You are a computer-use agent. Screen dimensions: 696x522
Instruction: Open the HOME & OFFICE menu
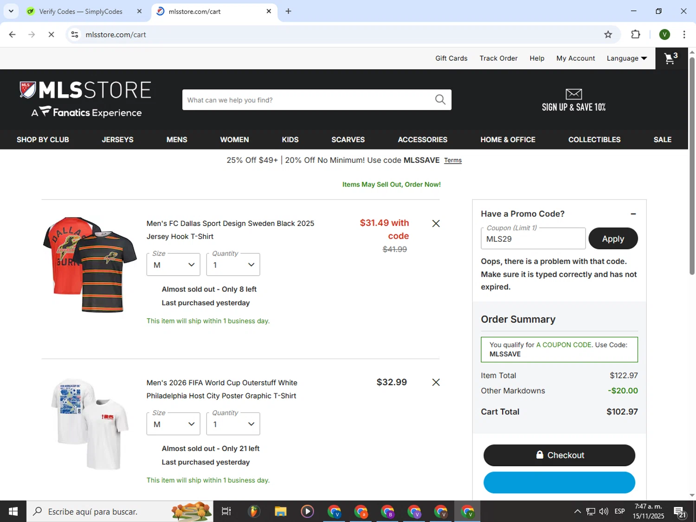coord(508,140)
